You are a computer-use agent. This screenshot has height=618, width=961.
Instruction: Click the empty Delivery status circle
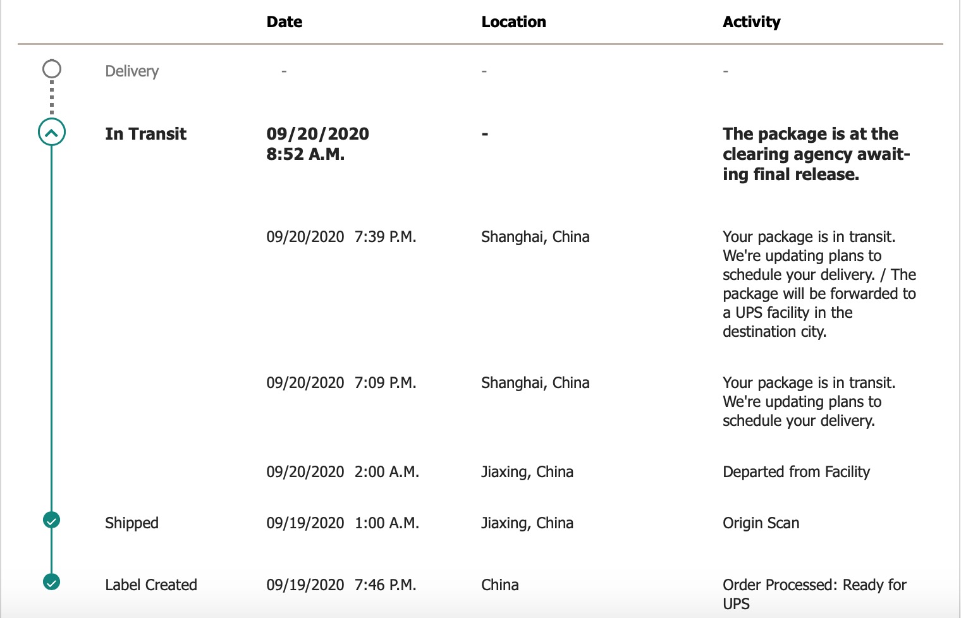52,69
